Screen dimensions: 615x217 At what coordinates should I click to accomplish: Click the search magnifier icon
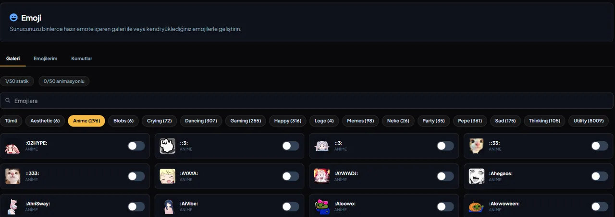pos(8,101)
